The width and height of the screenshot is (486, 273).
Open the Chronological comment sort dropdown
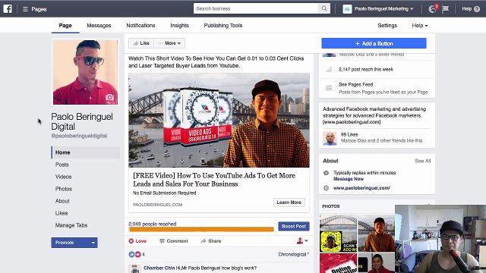coord(293,255)
